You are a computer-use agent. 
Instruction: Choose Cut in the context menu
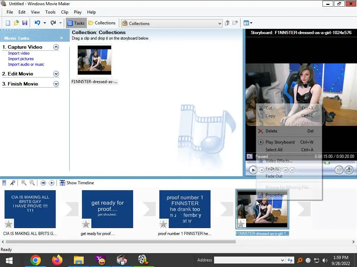(x=289, y=108)
